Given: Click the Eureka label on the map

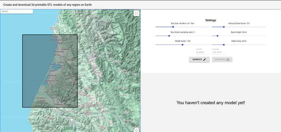Looking at the screenshot, I should (52, 70).
